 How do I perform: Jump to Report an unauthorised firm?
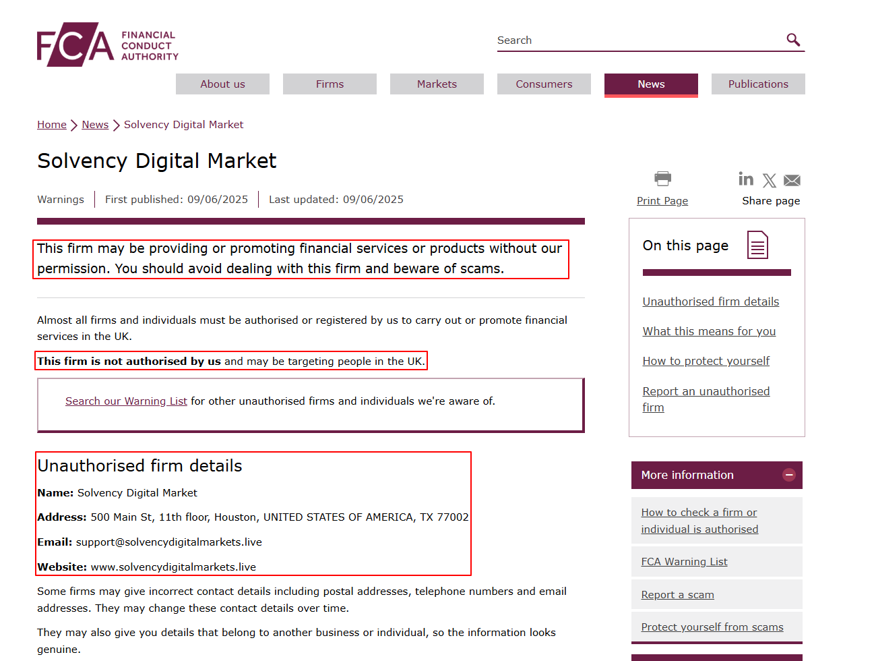pyautogui.click(x=706, y=399)
